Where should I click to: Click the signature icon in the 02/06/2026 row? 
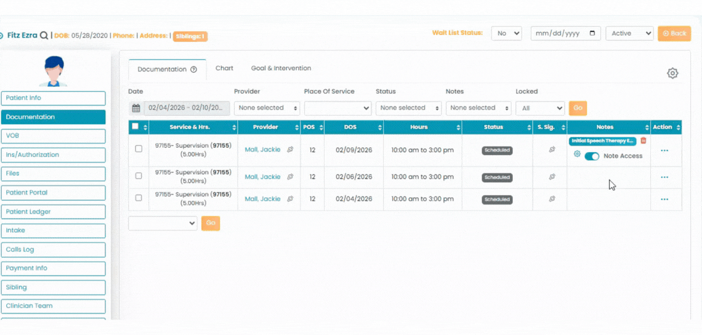pos(552,177)
